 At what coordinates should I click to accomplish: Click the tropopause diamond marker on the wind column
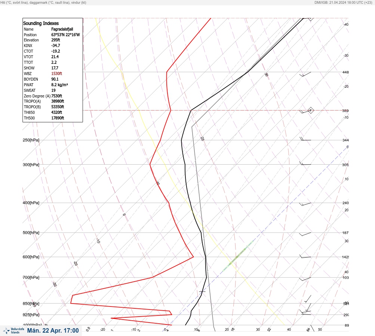310,111
